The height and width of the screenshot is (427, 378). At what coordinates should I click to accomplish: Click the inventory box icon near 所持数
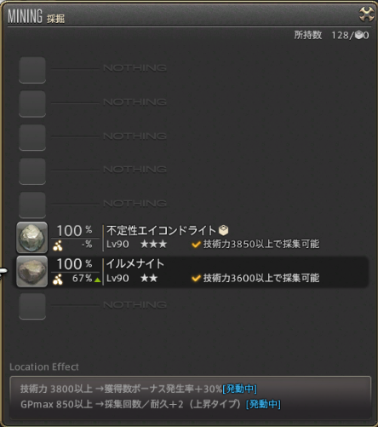pos(358,35)
